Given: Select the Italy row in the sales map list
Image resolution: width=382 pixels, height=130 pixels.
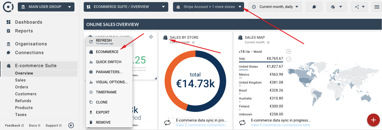Looking at the screenshot, I should click(x=261, y=59).
